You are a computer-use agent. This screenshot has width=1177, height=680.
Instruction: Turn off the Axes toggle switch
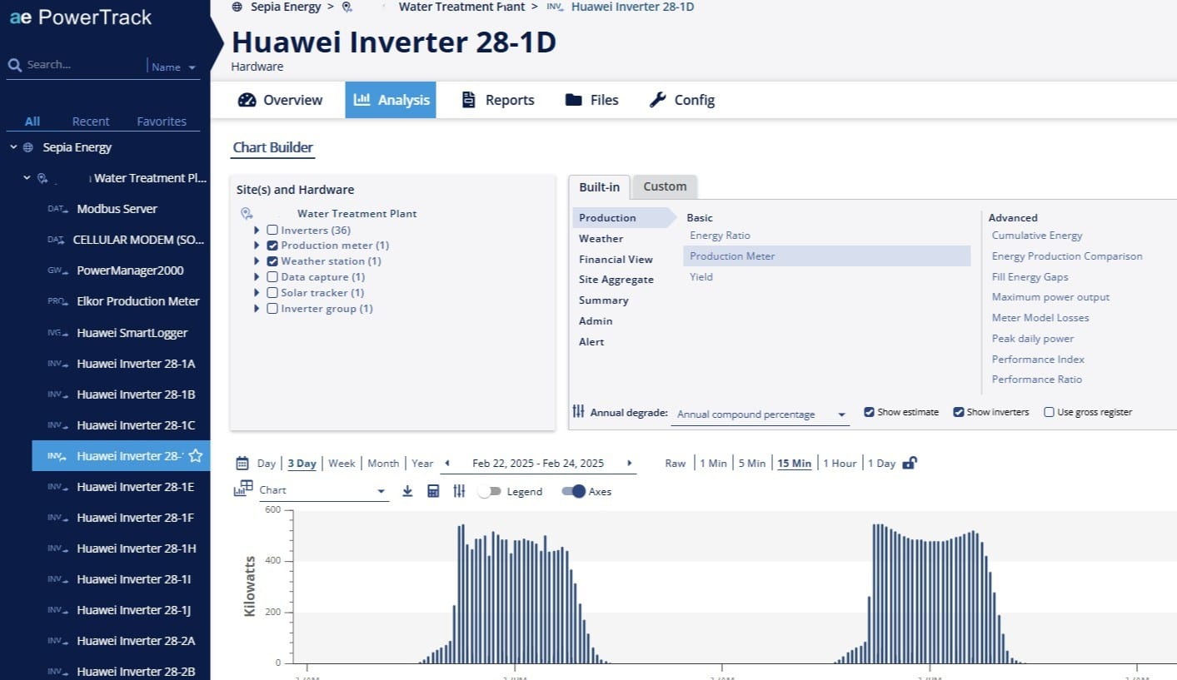click(573, 491)
